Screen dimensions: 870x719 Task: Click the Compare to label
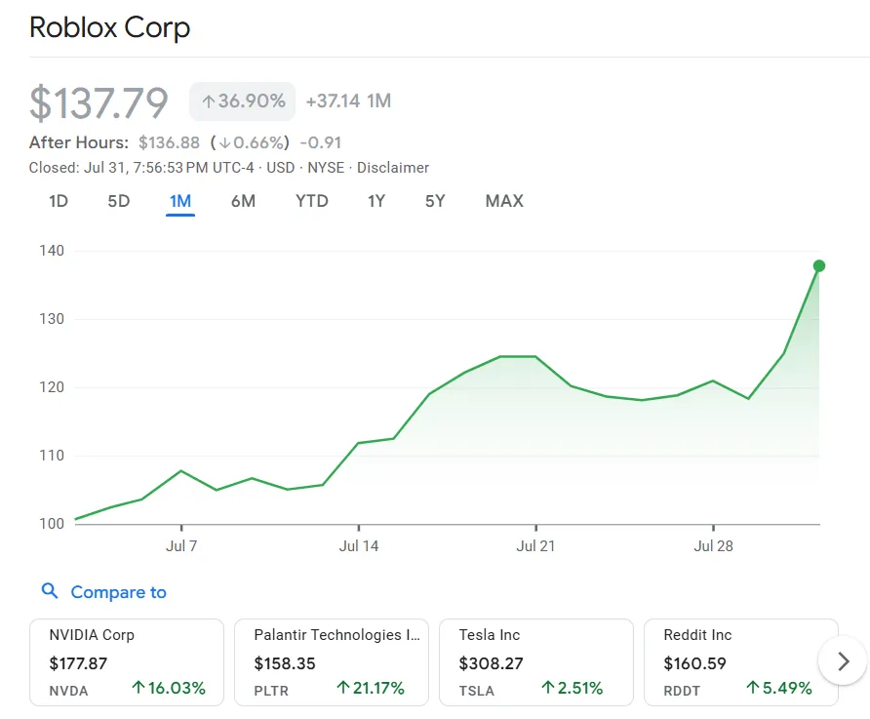[119, 591]
